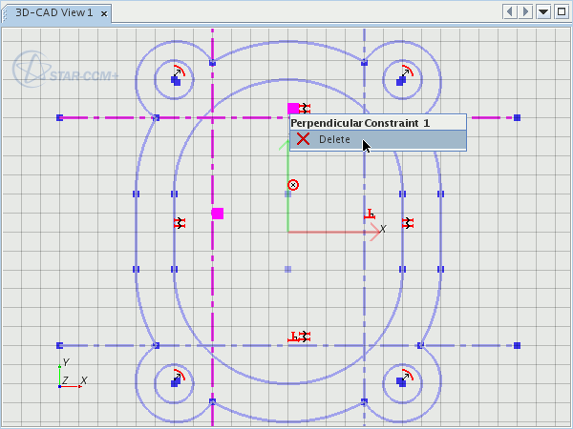
Task: Click the radius constraint icon in top-right circle
Action: tap(408, 71)
